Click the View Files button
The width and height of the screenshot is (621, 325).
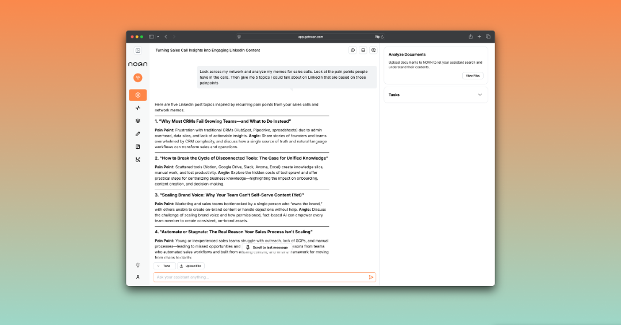coord(473,76)
